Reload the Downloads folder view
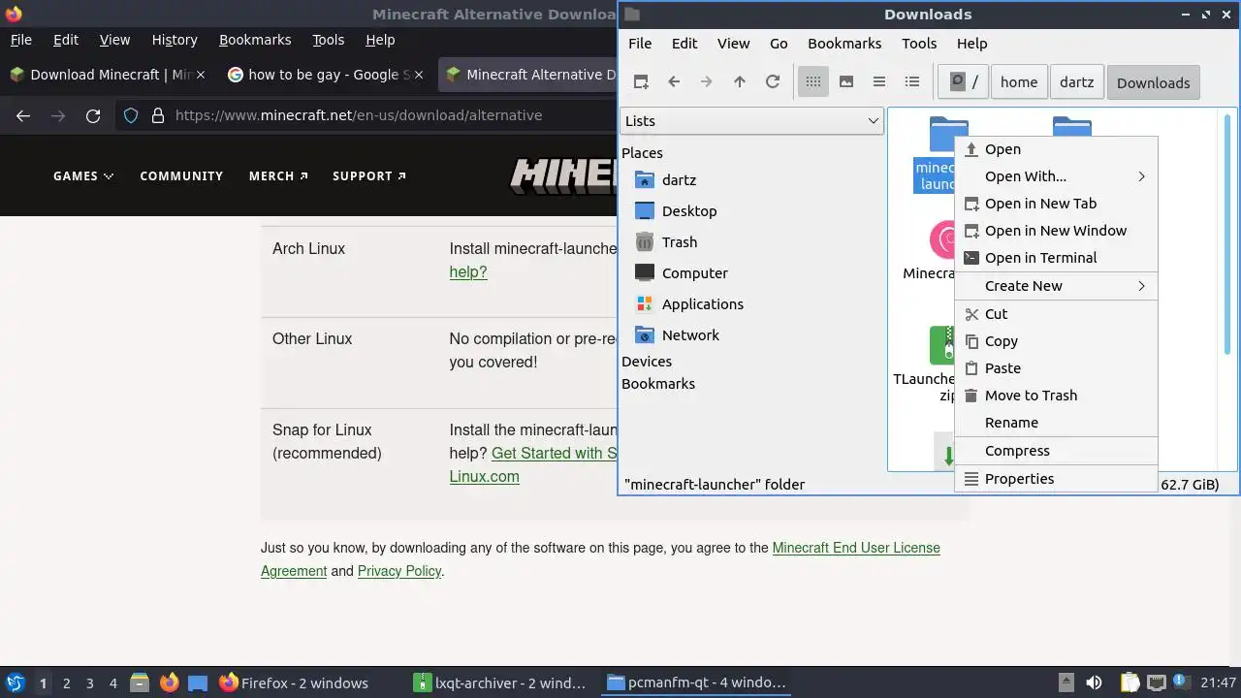 [x=773, y=82]
